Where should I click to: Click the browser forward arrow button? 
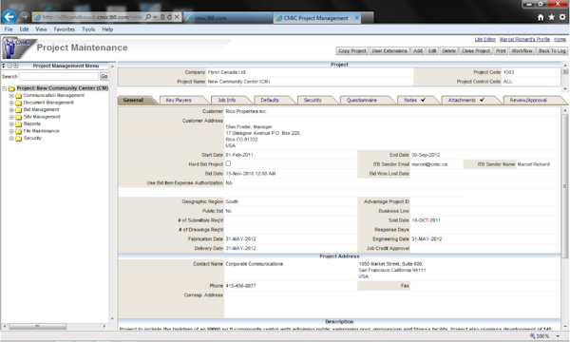pos(25,17)
